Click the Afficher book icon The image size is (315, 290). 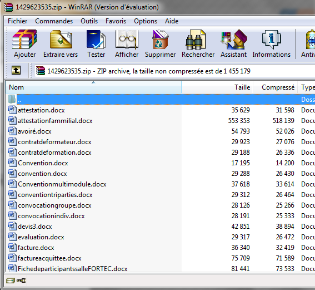(x=127, y=40)
